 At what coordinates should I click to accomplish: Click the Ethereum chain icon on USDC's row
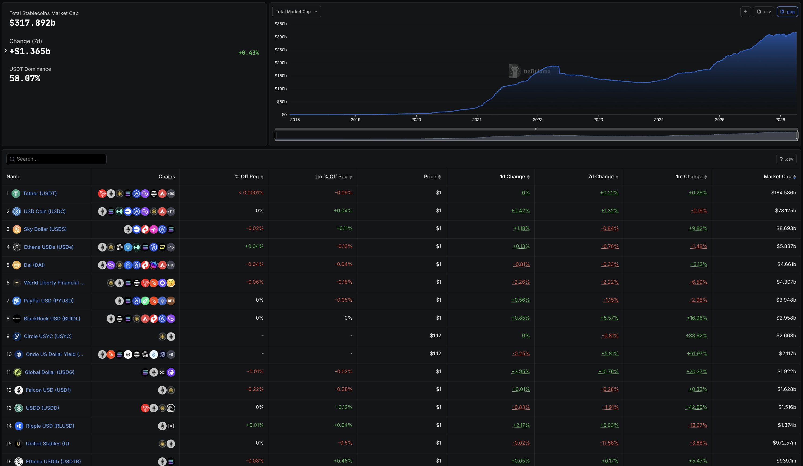tap(102, 211)
